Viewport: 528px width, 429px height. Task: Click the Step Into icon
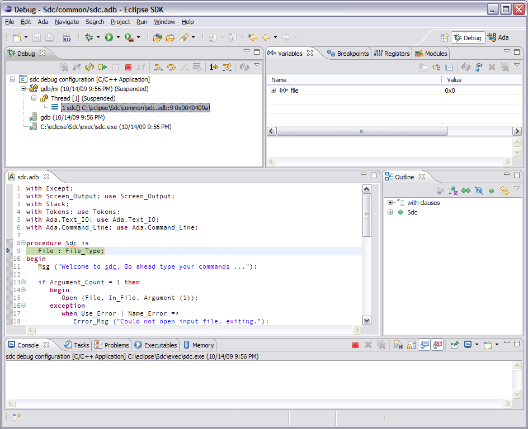(x=158, y=67)
